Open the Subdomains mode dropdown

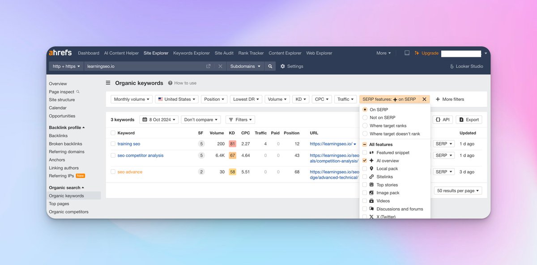point(245,66)
